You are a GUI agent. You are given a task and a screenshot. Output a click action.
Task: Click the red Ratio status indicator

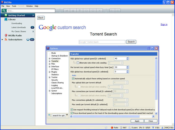112,128
